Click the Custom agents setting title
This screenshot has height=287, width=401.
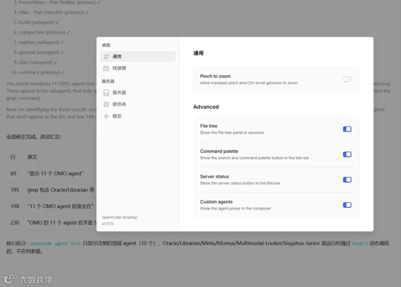click(x=217, y=202)
